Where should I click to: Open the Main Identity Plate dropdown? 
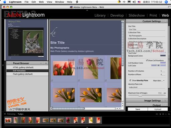[x=159, y=81]
